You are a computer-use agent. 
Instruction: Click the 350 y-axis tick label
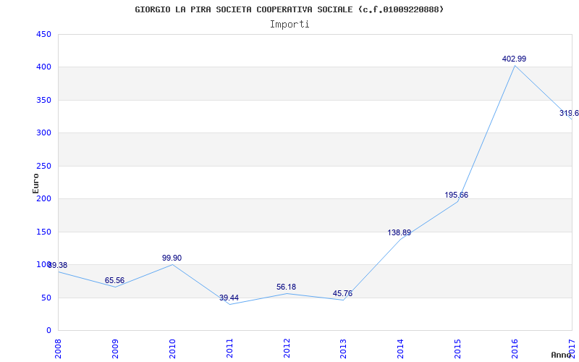click(43, 100)
